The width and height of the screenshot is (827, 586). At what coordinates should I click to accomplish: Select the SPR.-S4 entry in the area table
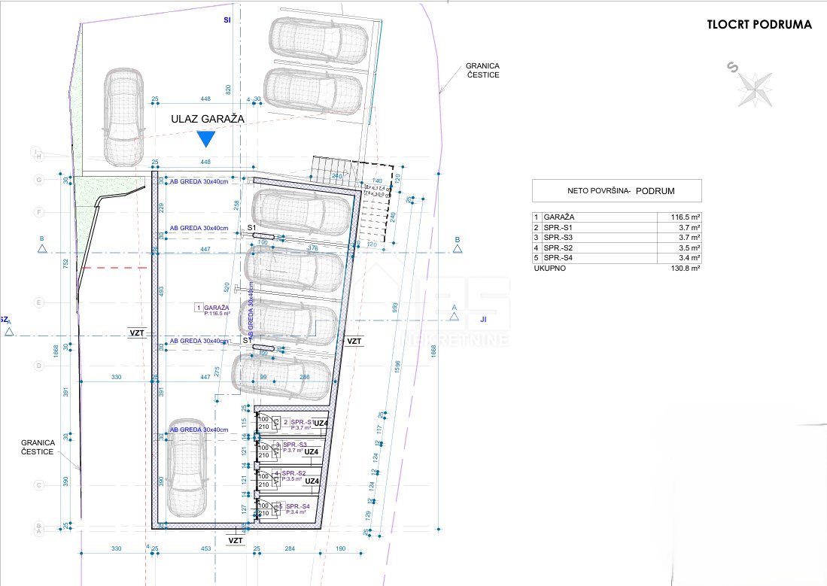click(x=558, y=258)
